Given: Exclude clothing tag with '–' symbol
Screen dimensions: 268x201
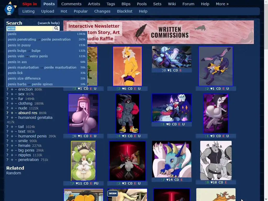Looking at the screenshot, I should [x=16, y=104].
